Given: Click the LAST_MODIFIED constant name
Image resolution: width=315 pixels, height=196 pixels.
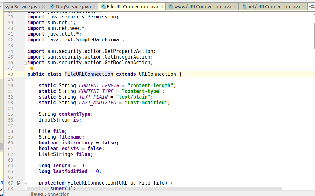Looking at the screenshot, I should (x=98, y=103).
